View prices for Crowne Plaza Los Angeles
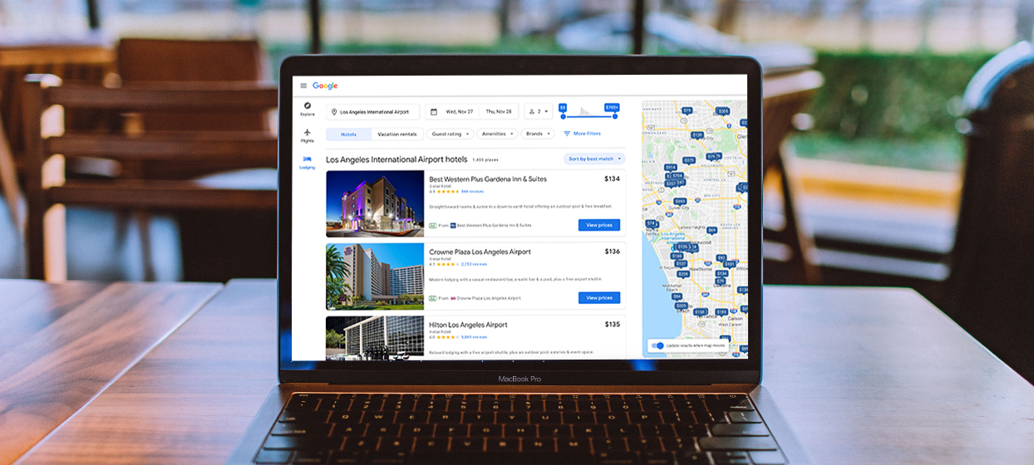This screenshot has width=1034, height=465. point(599,297)
